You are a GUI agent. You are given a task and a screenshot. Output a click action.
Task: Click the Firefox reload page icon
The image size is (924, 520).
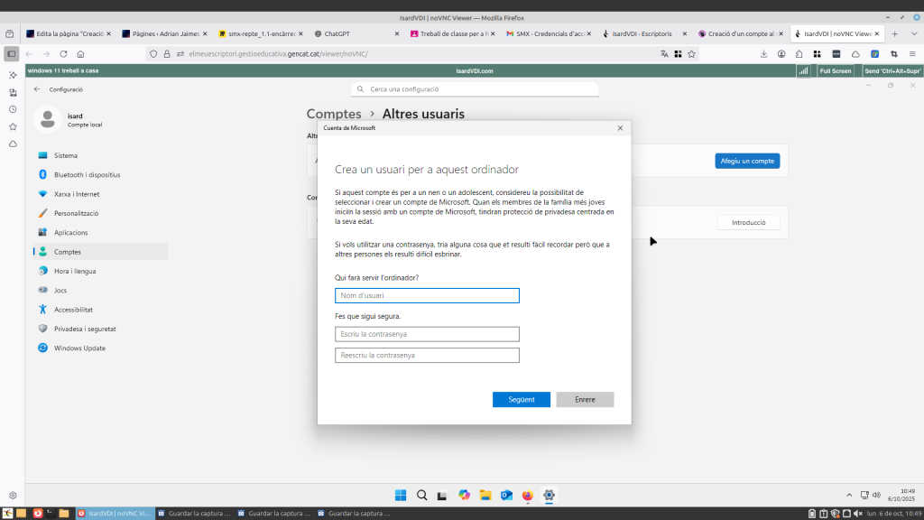(63, 53)
